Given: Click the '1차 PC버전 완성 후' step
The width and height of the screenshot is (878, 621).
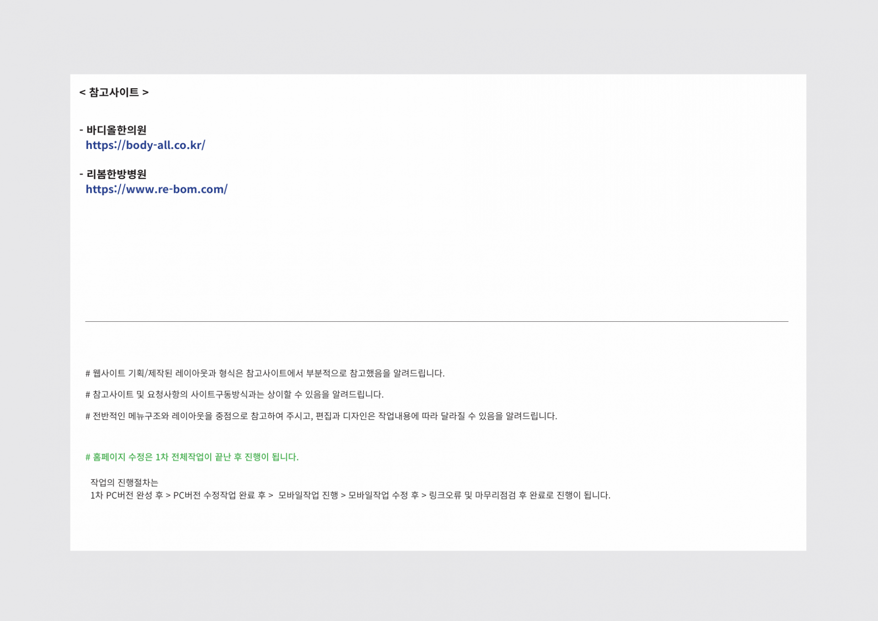Looking at the screenshot, I should pos(127,495).
